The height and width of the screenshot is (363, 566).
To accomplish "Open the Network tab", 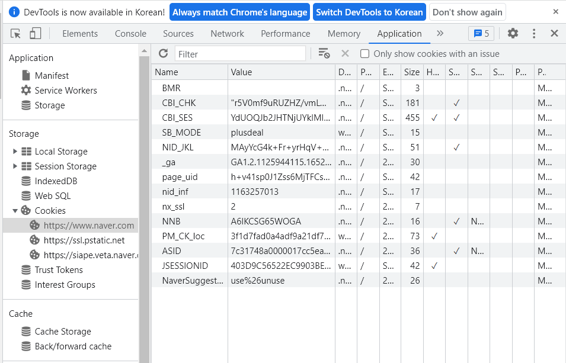I will click(x=228, y=34).
